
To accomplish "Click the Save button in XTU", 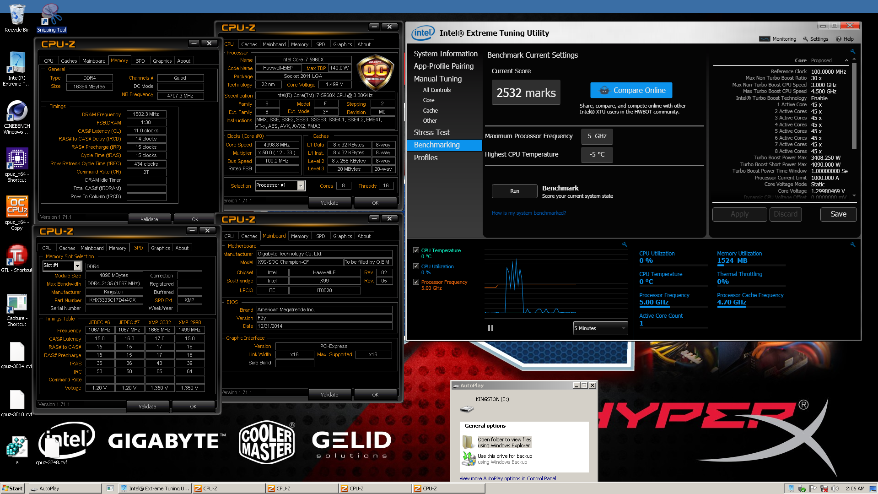I will click(x=838, y=214).
